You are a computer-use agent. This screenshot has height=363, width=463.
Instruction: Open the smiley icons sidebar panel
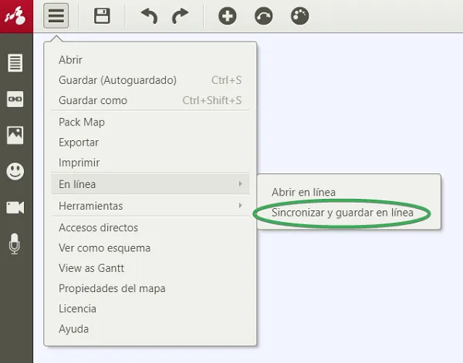[x=15, y=171]
